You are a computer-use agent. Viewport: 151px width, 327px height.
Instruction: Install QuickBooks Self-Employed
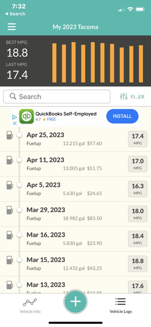(x=122, y=116)
